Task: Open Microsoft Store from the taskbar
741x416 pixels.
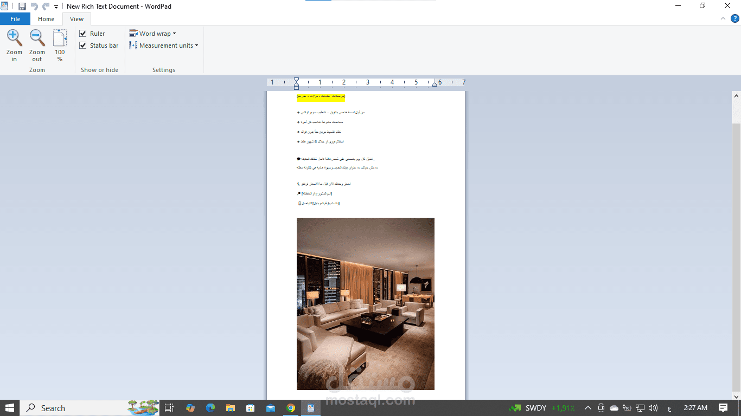Action: click(250, 408)
